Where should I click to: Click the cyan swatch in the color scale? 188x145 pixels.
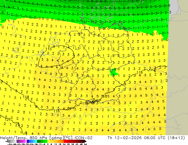coord(36,141)
